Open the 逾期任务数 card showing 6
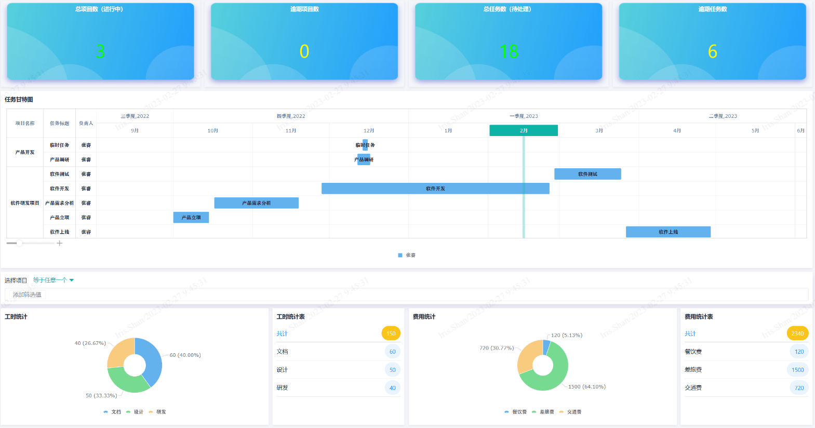815x428 pixels. [x=713, y=42]
